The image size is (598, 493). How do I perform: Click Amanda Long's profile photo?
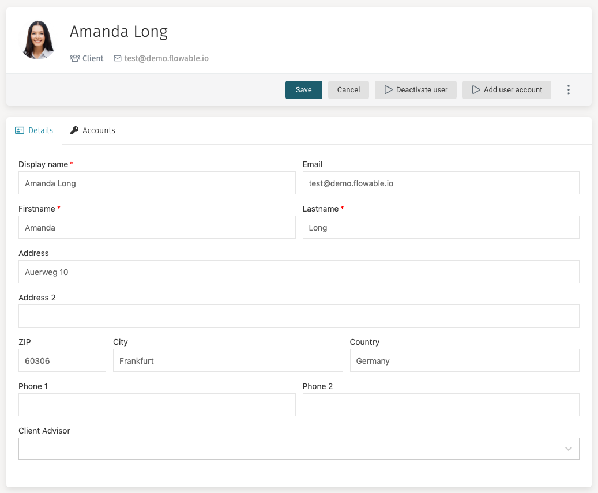coord(38,40)
